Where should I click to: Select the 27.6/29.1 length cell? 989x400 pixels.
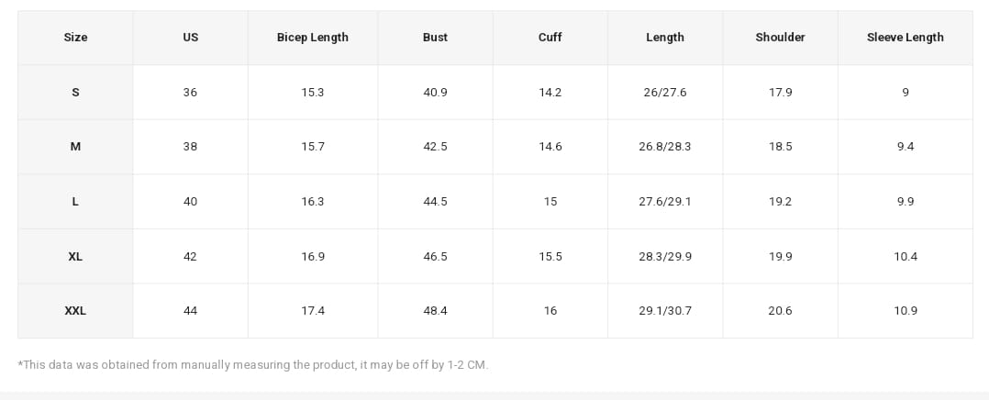664,202
